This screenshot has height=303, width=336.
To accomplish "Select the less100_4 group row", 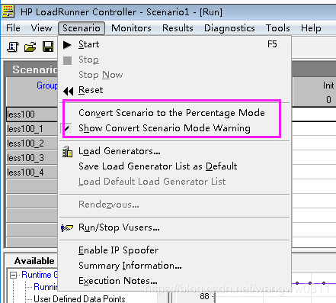I will click(x=32, y=172).
